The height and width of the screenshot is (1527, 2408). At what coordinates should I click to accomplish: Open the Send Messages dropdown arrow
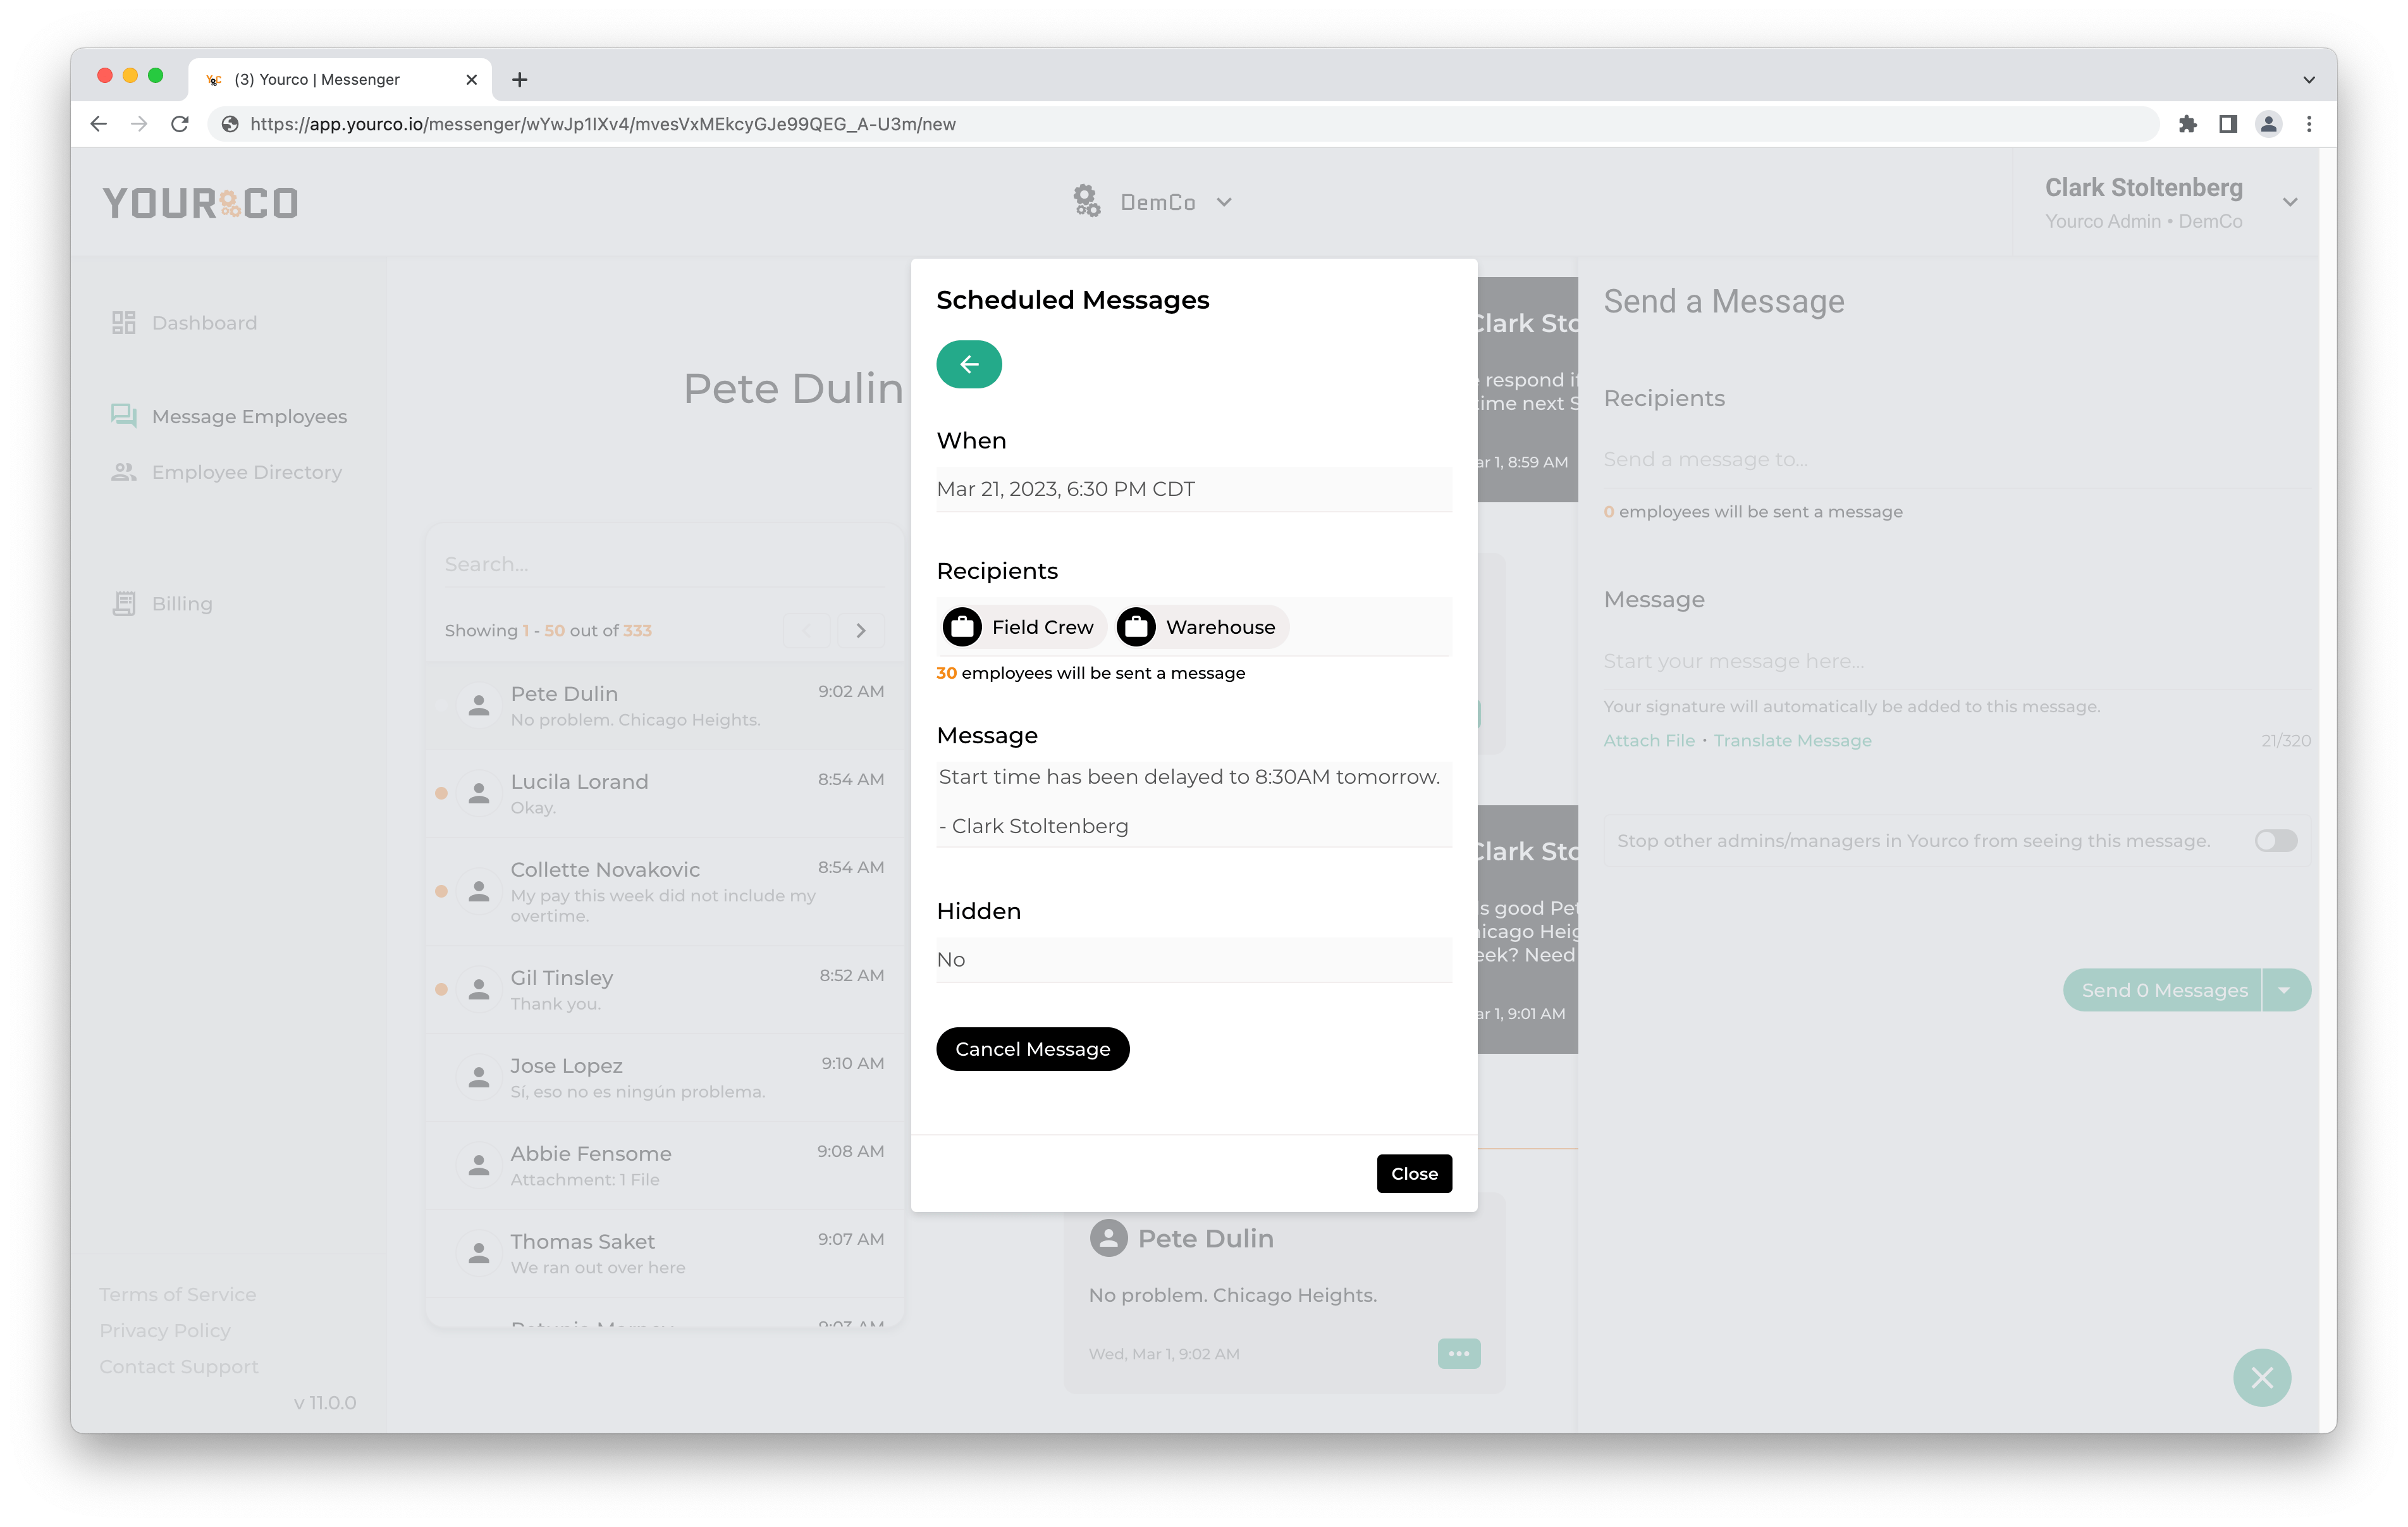tap(2285, 990)
